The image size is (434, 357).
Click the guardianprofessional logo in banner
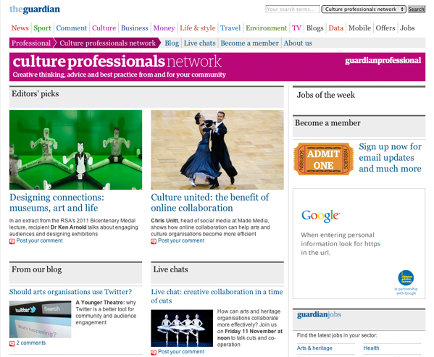coord(383,61)
